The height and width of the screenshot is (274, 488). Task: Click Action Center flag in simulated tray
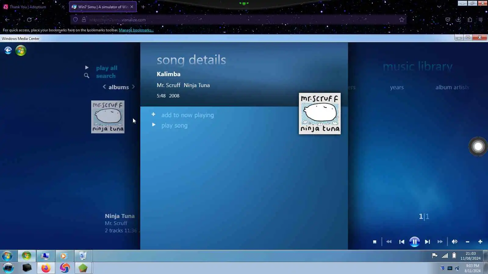(x=435, y=256)
